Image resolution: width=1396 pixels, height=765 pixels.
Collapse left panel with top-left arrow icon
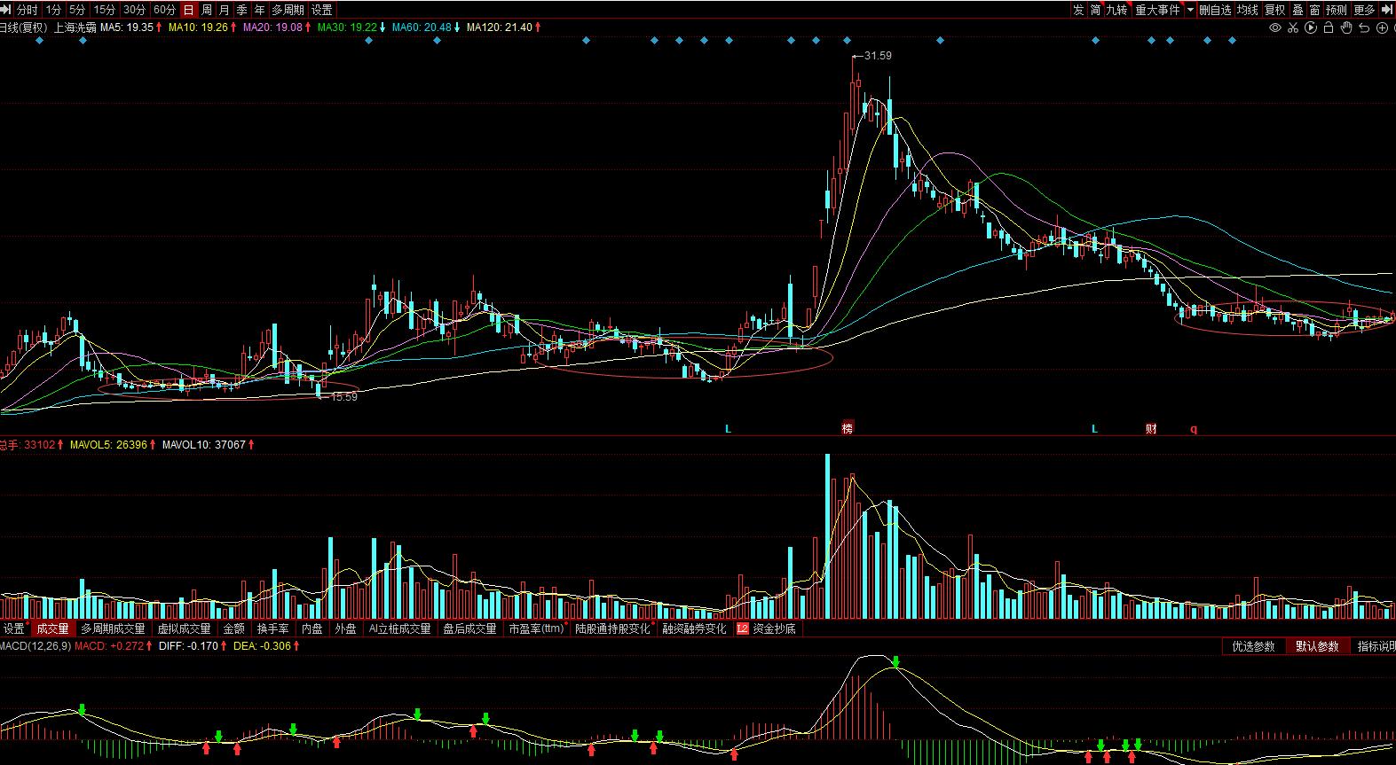tap(5, 10)
